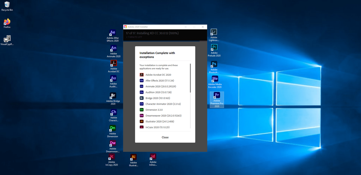361x175 pixels.
Task: Click the installer progress bar
Action: pos(165,41)
